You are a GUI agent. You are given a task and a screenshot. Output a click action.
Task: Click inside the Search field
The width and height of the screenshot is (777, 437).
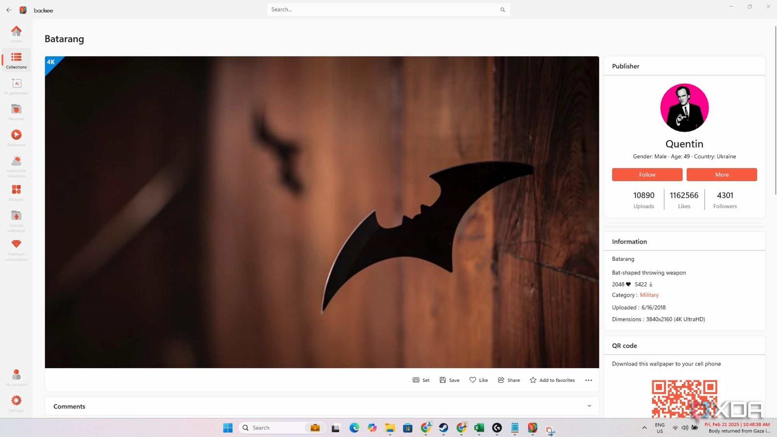coord(388,10)
